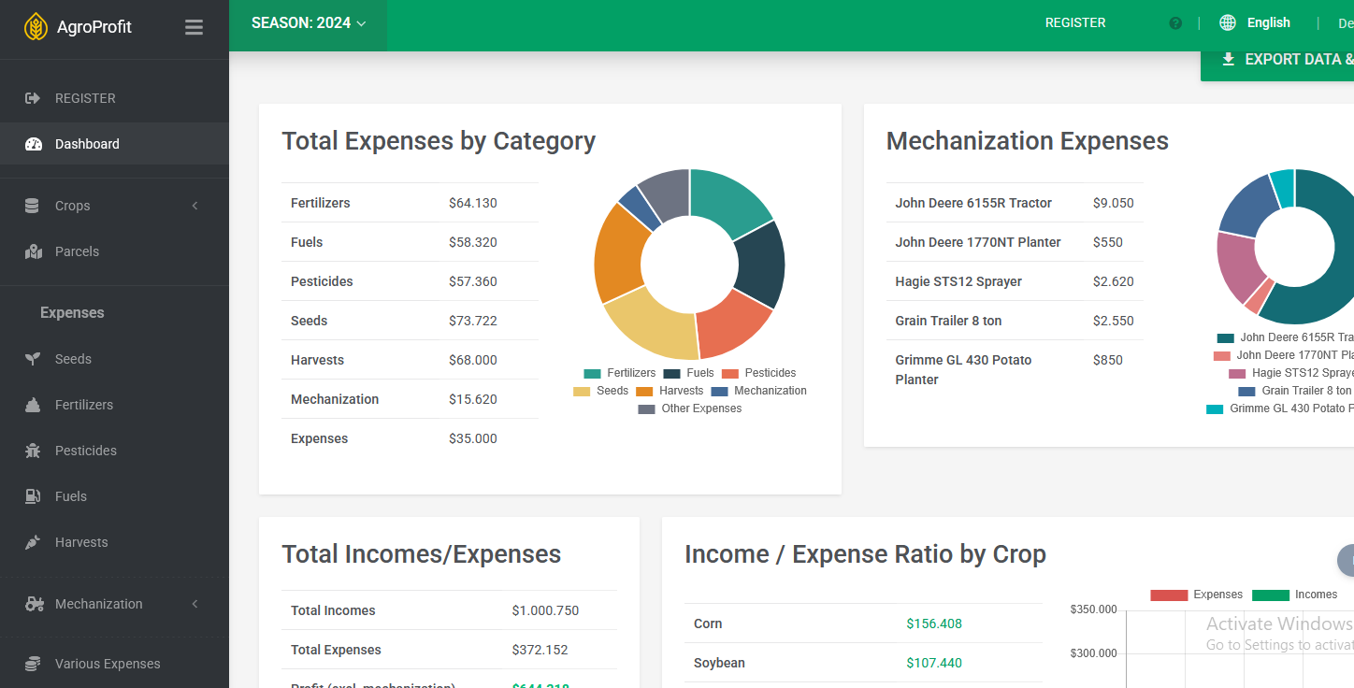Switch to the Dashboard menu item
This screenshot has width=1354, height=688.
coord(87,143)
